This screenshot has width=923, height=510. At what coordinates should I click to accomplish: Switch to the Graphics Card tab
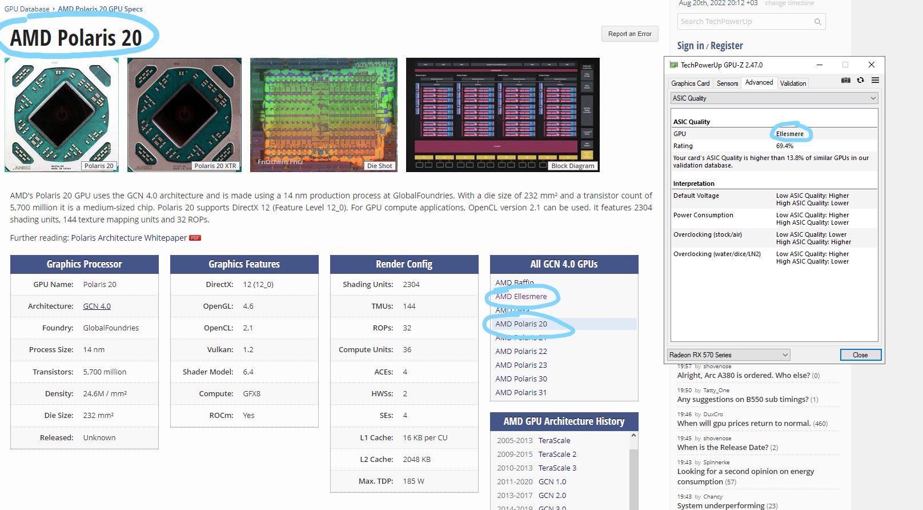pyautogui.click(x=690, y=83)
